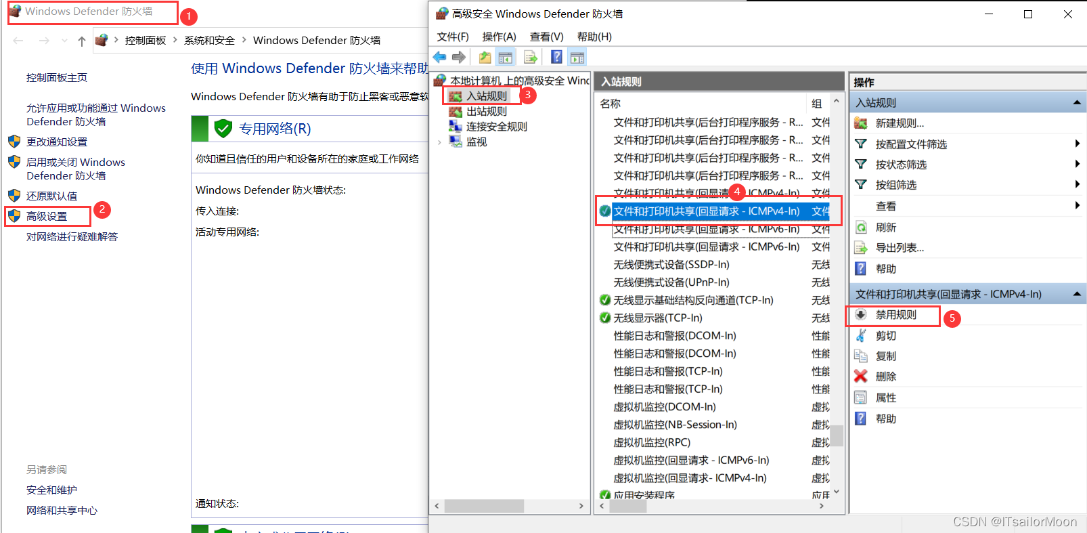
Task: Open the 查看 submenu arrow
Action: [1077, 205]
